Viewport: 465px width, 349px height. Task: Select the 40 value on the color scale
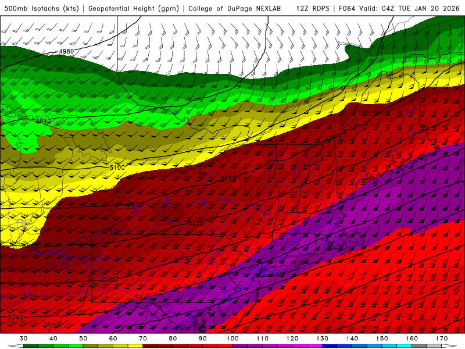[53, 339]
